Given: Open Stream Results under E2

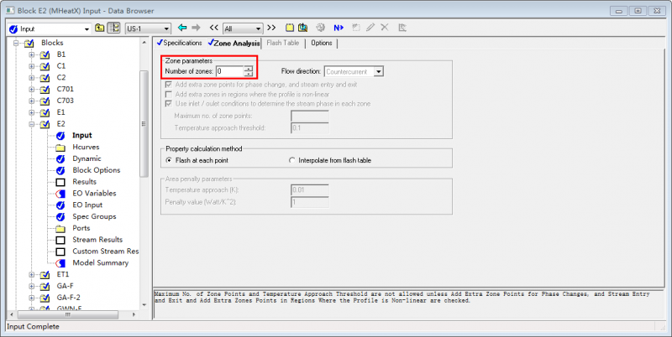Looking at the screenshot, I should (x=97, y=240).
